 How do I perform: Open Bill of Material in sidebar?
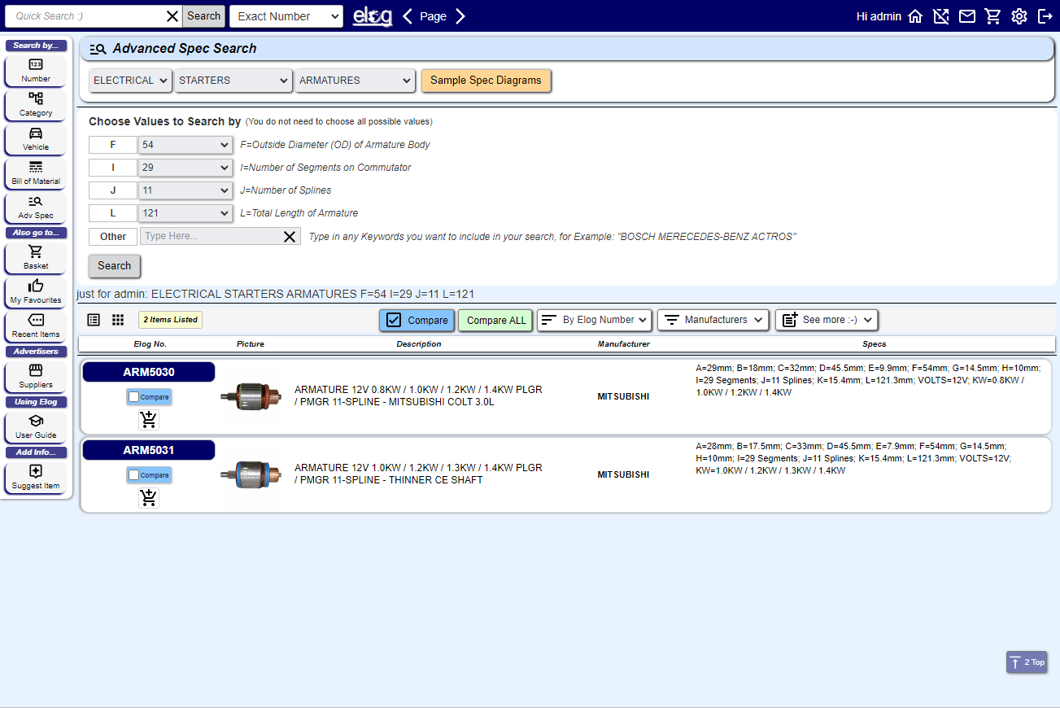pos(36,173)
